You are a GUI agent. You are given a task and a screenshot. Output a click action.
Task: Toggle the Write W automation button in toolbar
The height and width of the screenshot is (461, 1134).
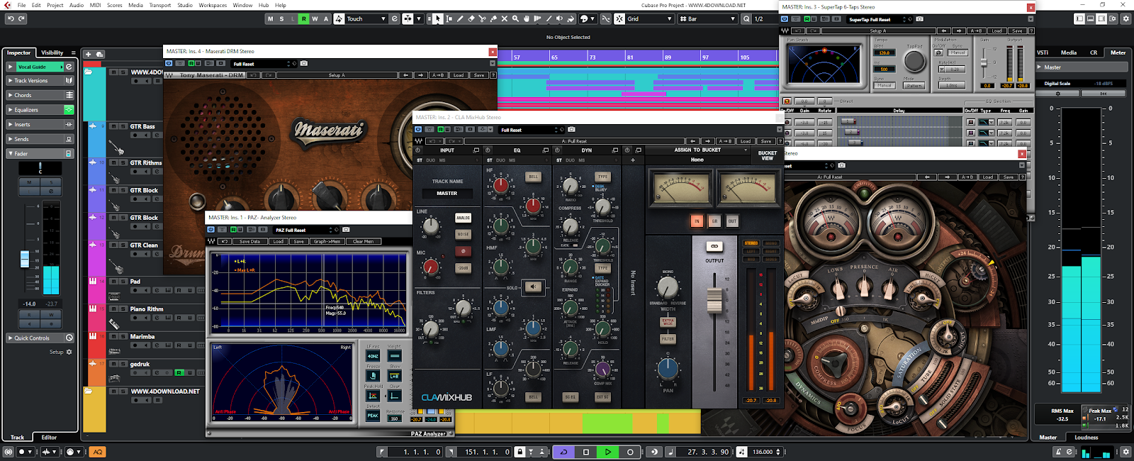tap(315, 18)
